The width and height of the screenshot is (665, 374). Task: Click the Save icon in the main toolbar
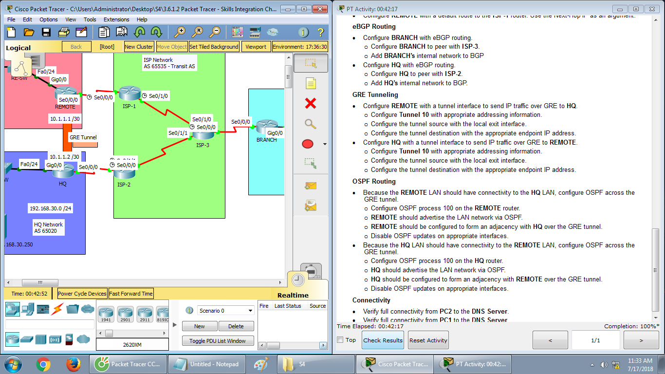[x=45, y=32]
